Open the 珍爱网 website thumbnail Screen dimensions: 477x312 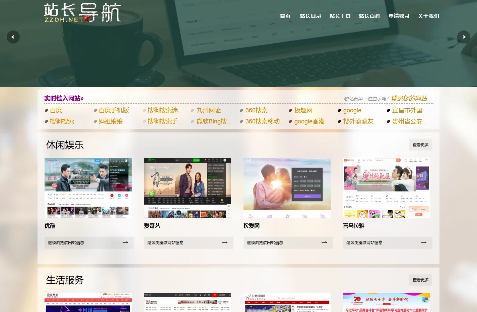(287, 188)
